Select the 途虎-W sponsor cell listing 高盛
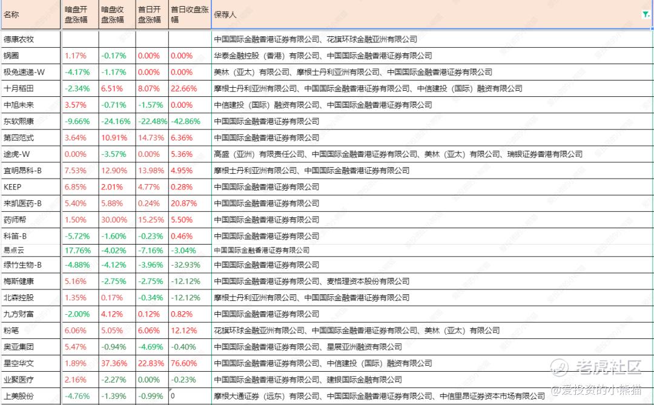Screen dimensions: 654x405 click(x=432, y=154)
